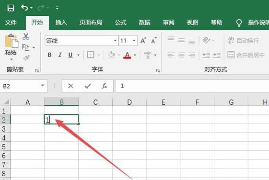The height and width of the screenshot is (180, 269).
Task: Select column D header
Action: (129, 102)
